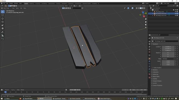Open the Object Data green triangle tab
The width and height of the screenshot is (179, 100).
point(149,72)
